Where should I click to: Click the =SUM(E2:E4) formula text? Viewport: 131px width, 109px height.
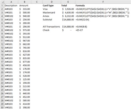pyautogui.click(x=82, y=20)
